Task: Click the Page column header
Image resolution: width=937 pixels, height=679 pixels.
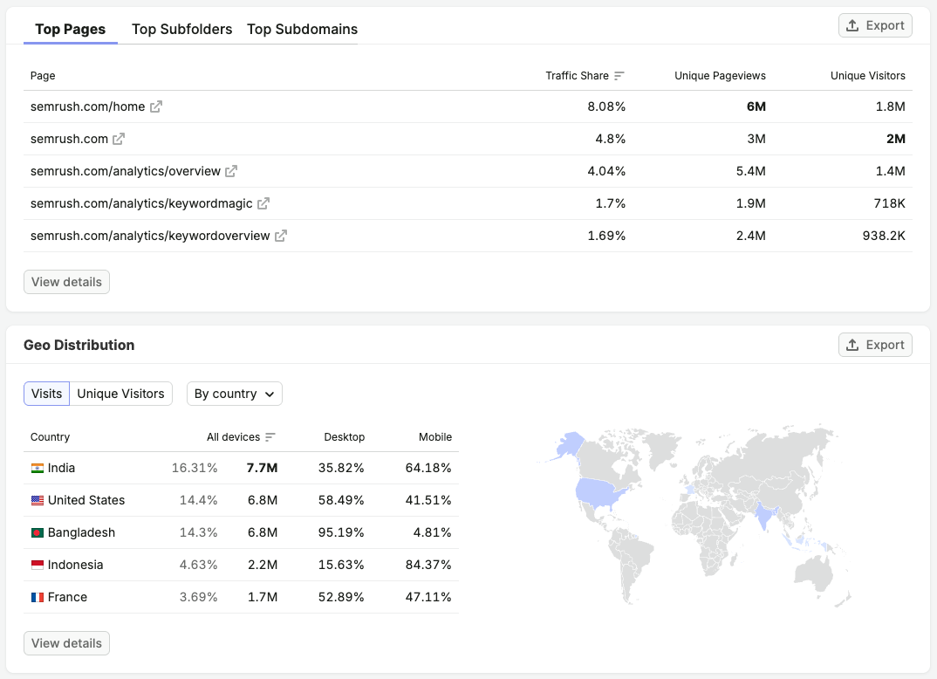Action: [x=43, y=76]
